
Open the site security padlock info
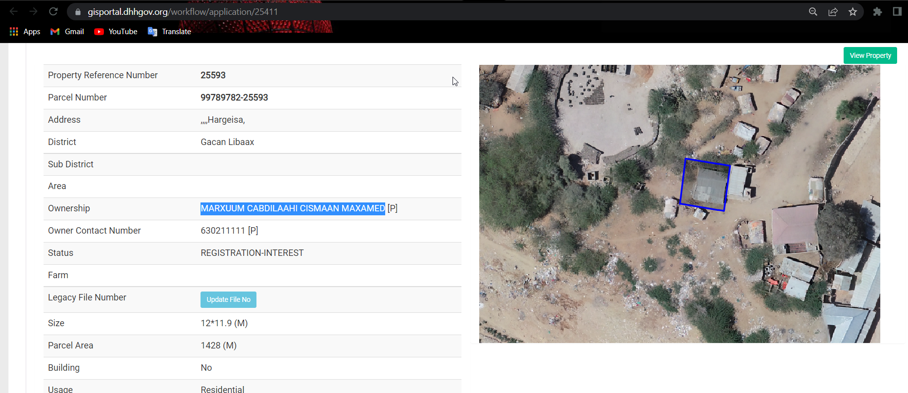pyautogui.click(x=78, y=12)
